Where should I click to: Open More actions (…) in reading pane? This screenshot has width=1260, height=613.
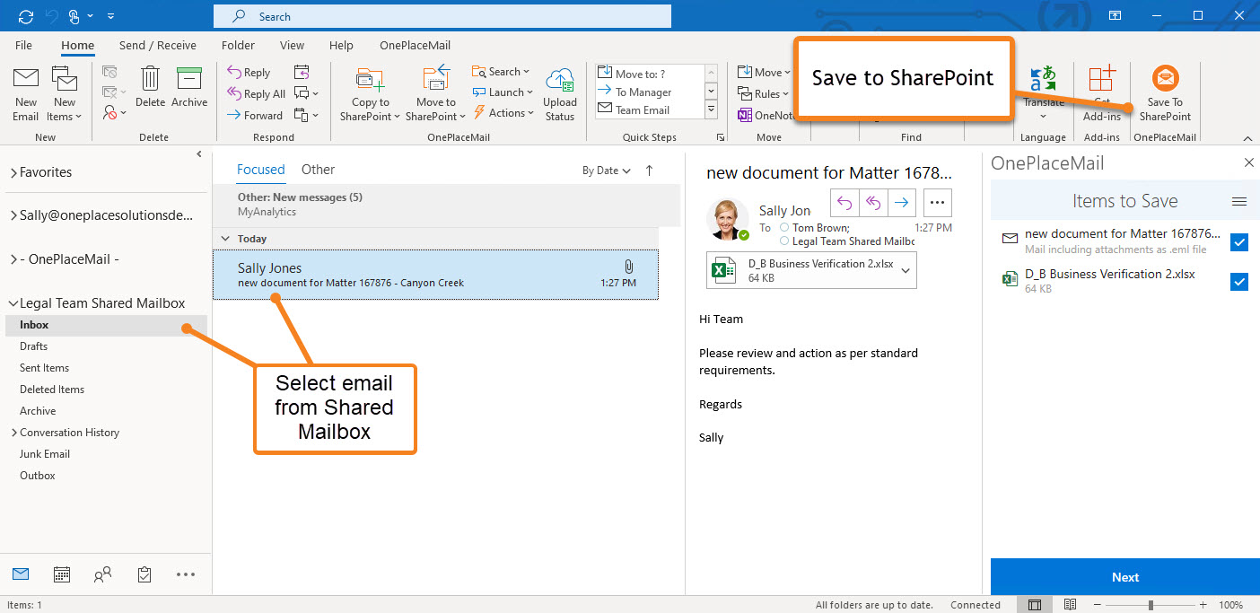coord(937,202)
